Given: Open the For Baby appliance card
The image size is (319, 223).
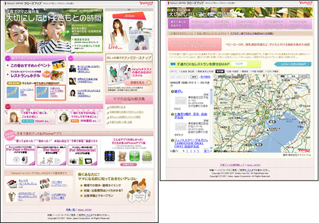Looking at the screenshot, I should pyautogui.click(x=51, y=155).
